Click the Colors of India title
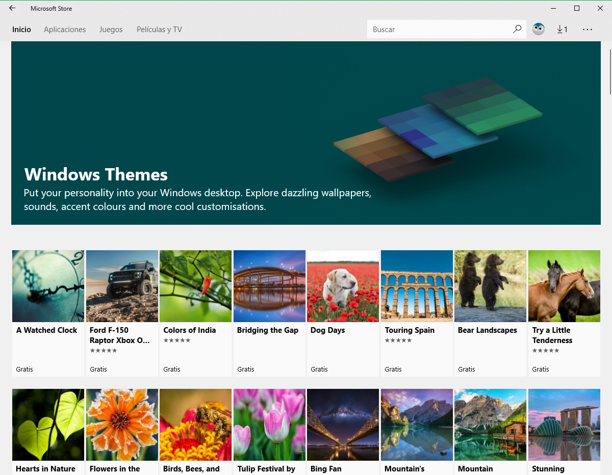The width and height of the screenshot is (612, 475). click(x=190, y=330)
